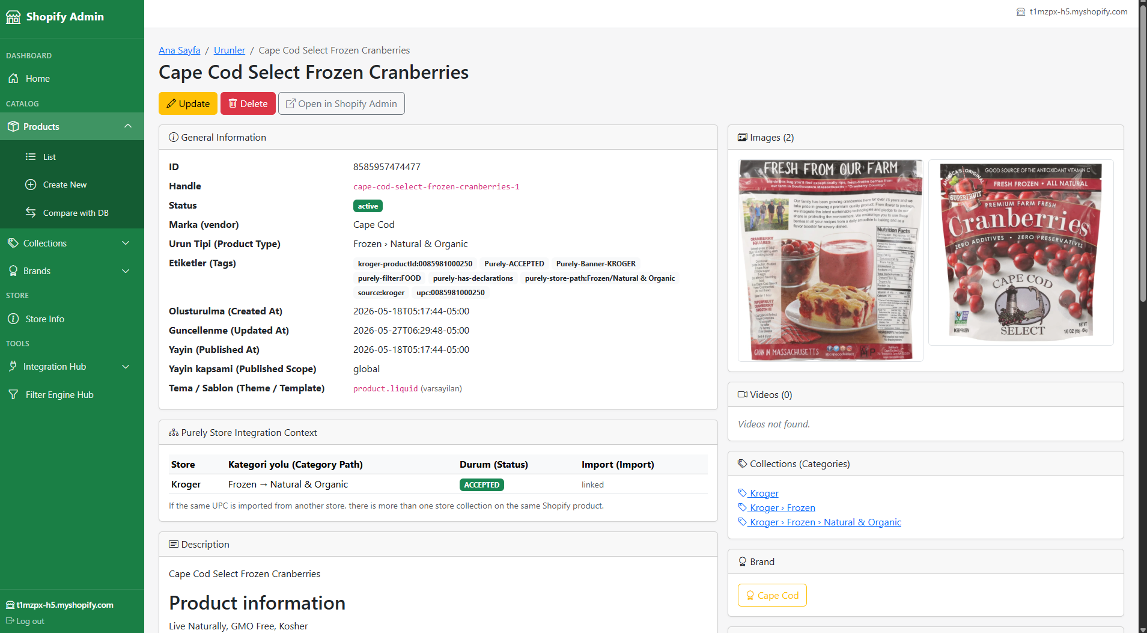
Task: Click the product handle cape-cod-select-frozen-cranberries-1
Action: click(x=436, y=187)
